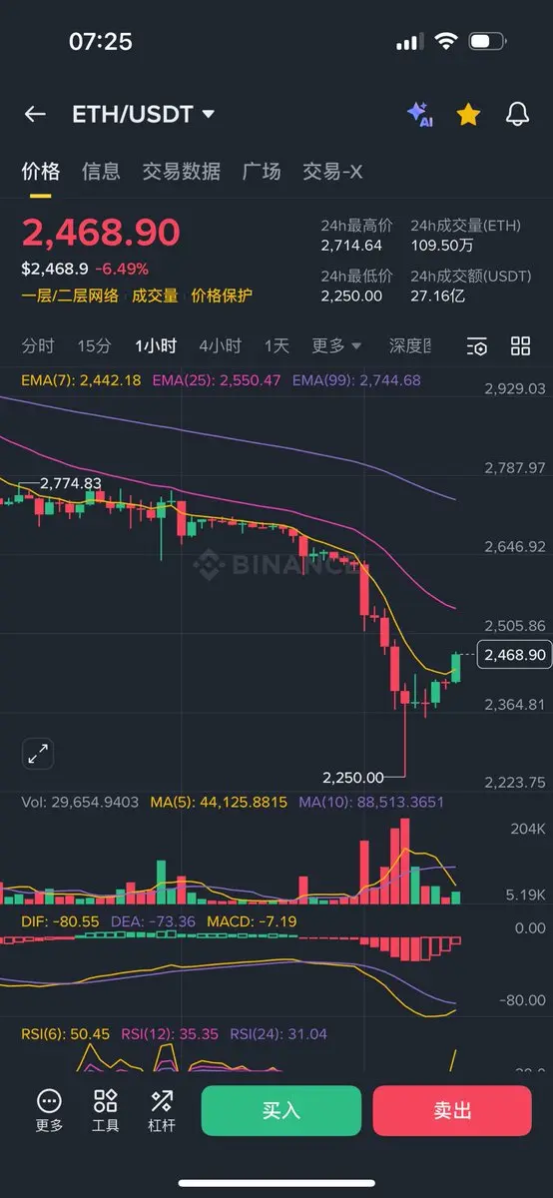Image resolution: width=553 pixels, height=1198 pixels.
Task: Tap the back arrow icon
Action: [x=35, y=114]
